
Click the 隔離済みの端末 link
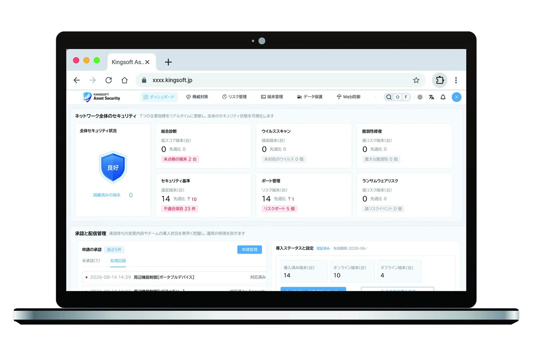coord(107,195)
